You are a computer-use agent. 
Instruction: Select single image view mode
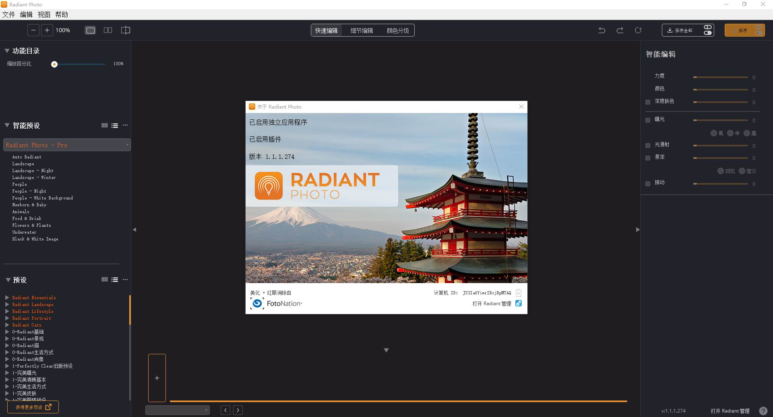pyautogui.click(x=91, y=30)
